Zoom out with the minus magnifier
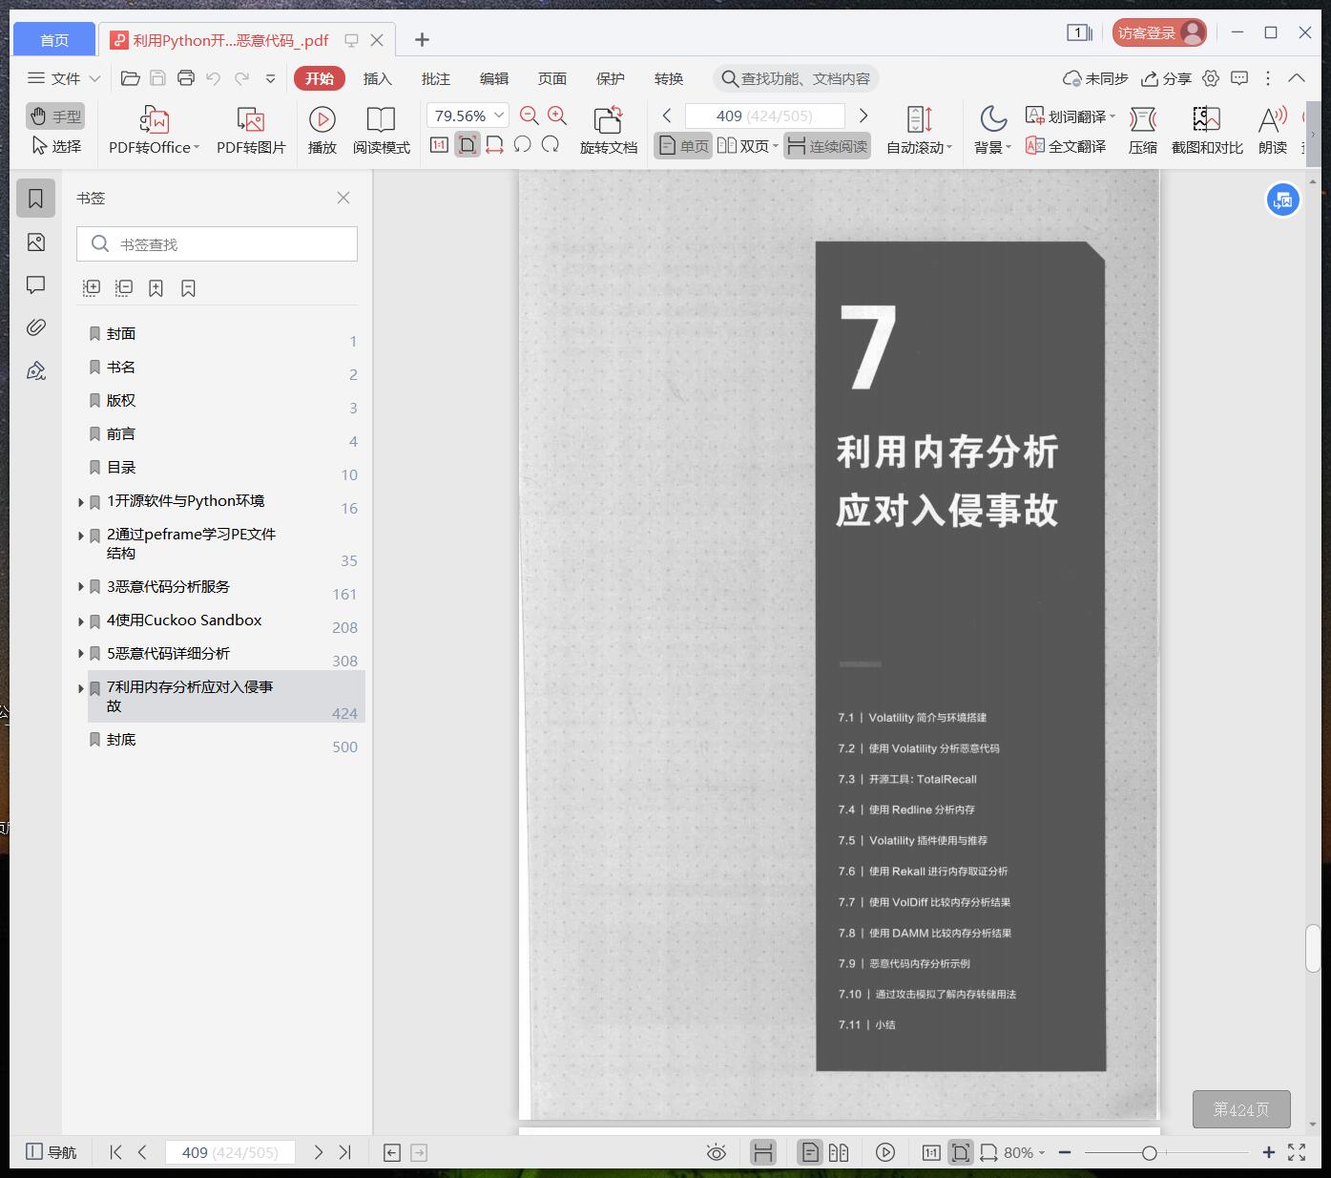The image size is (1331, 1178). pyautogui.click(x=530, y=116)
